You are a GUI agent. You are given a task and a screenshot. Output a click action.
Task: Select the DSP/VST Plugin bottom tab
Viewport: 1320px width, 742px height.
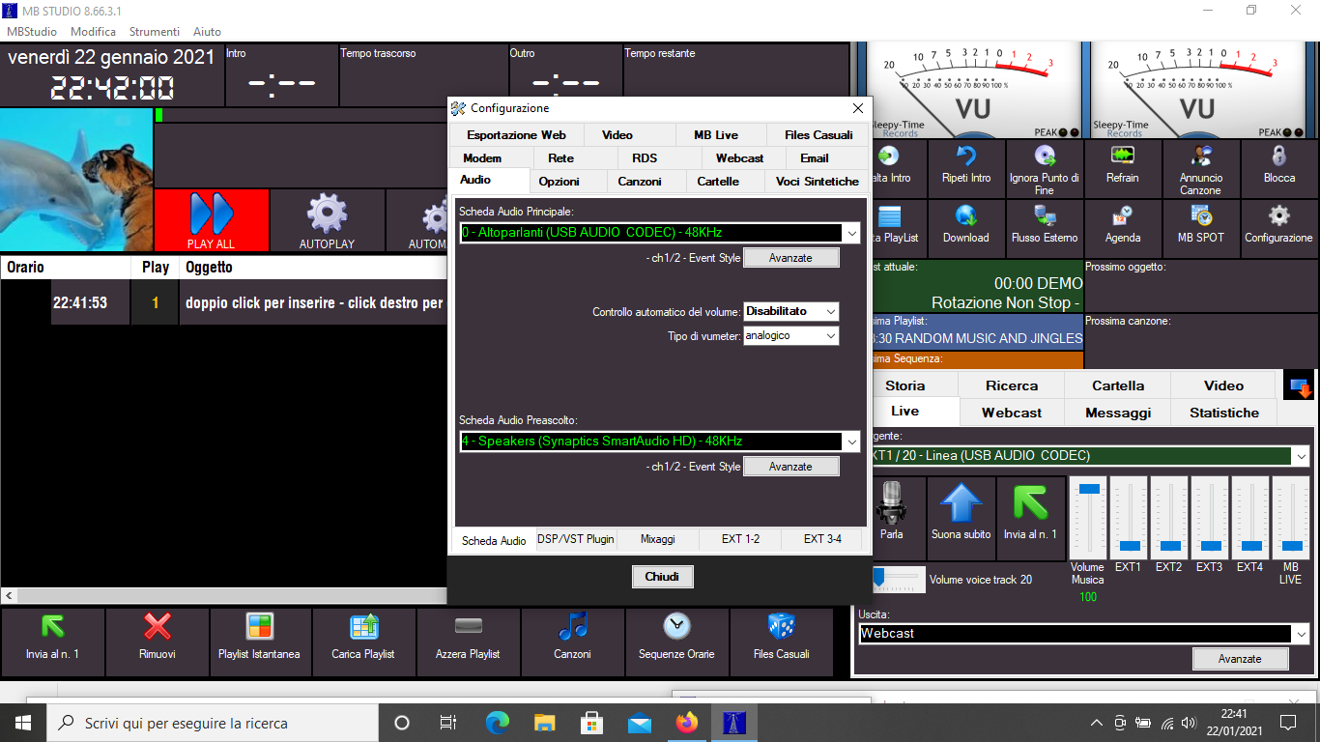tap(576, 539)
